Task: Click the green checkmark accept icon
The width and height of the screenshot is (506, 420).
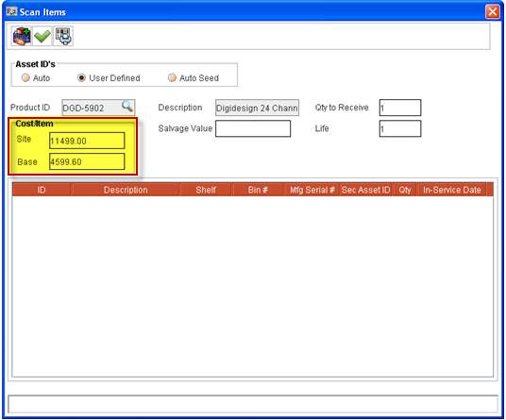Action: (42, 36)
